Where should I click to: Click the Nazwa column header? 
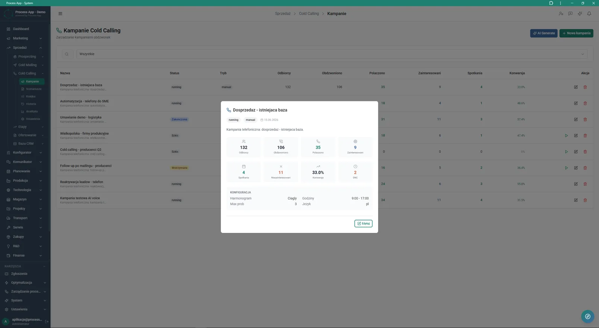click(65, 73)
